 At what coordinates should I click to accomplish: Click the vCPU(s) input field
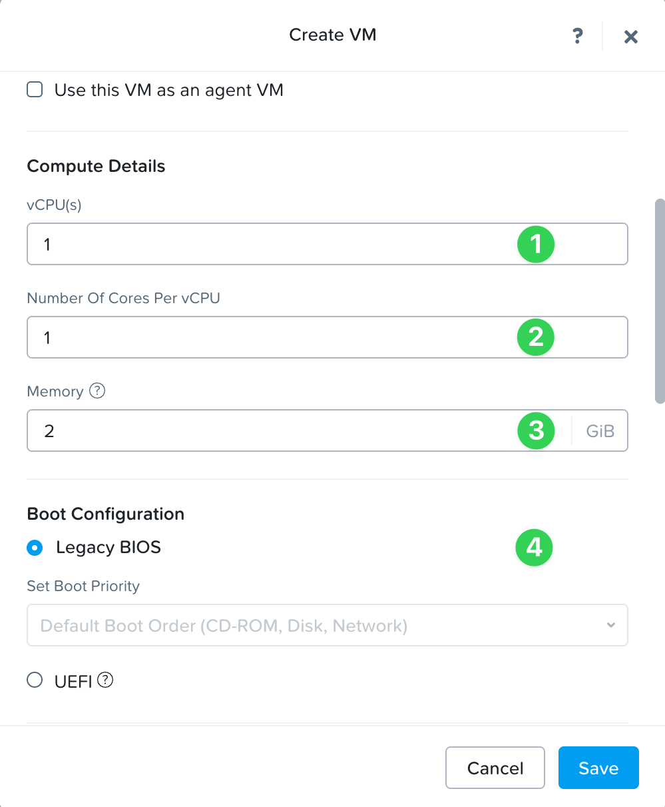tap(266, 244)
